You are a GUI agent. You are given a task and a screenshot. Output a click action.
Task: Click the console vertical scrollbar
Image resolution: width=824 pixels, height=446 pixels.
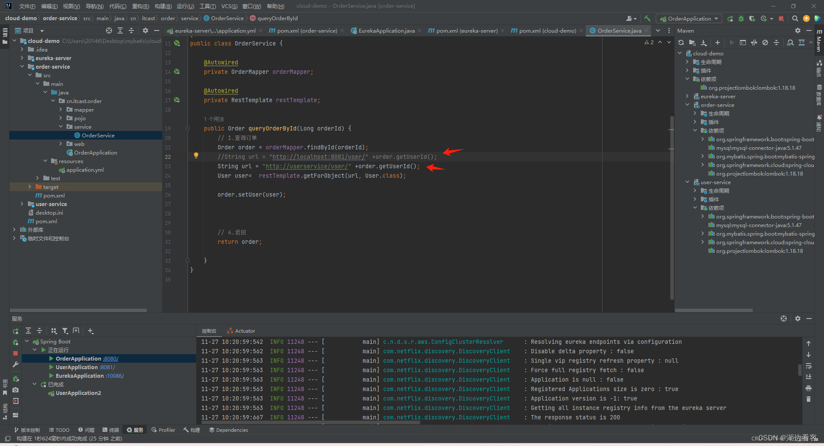(x=800, y=370)
